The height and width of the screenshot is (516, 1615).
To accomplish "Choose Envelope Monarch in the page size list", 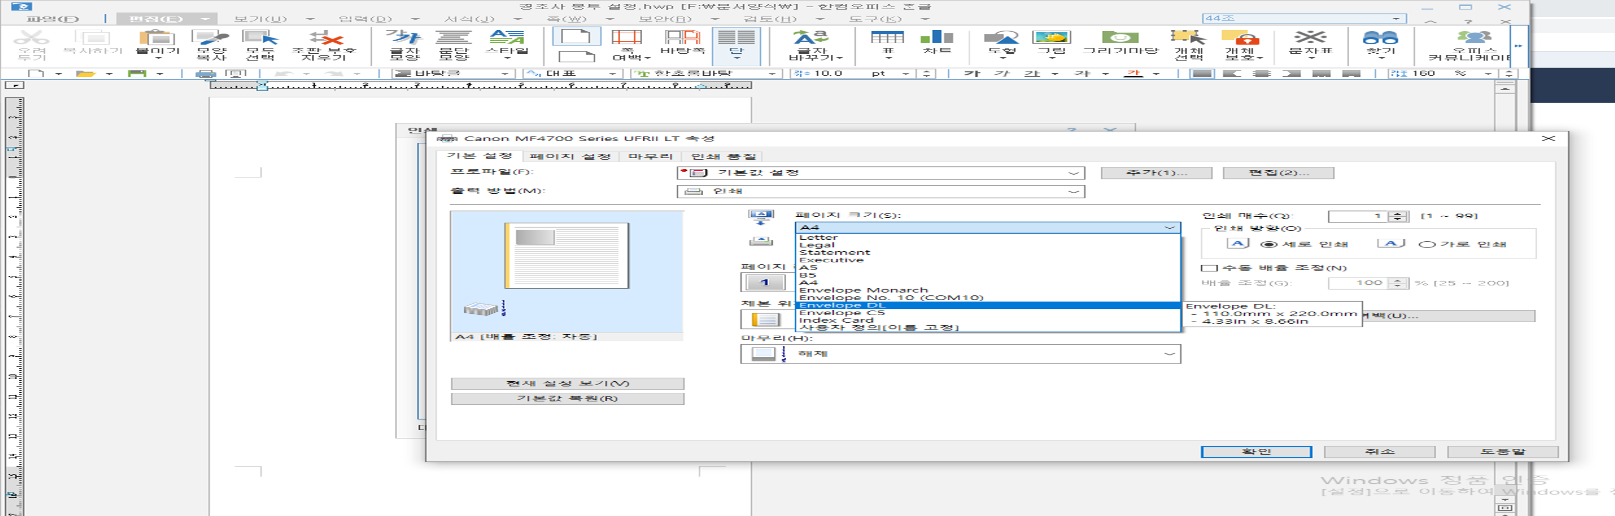I will [988, 290].
